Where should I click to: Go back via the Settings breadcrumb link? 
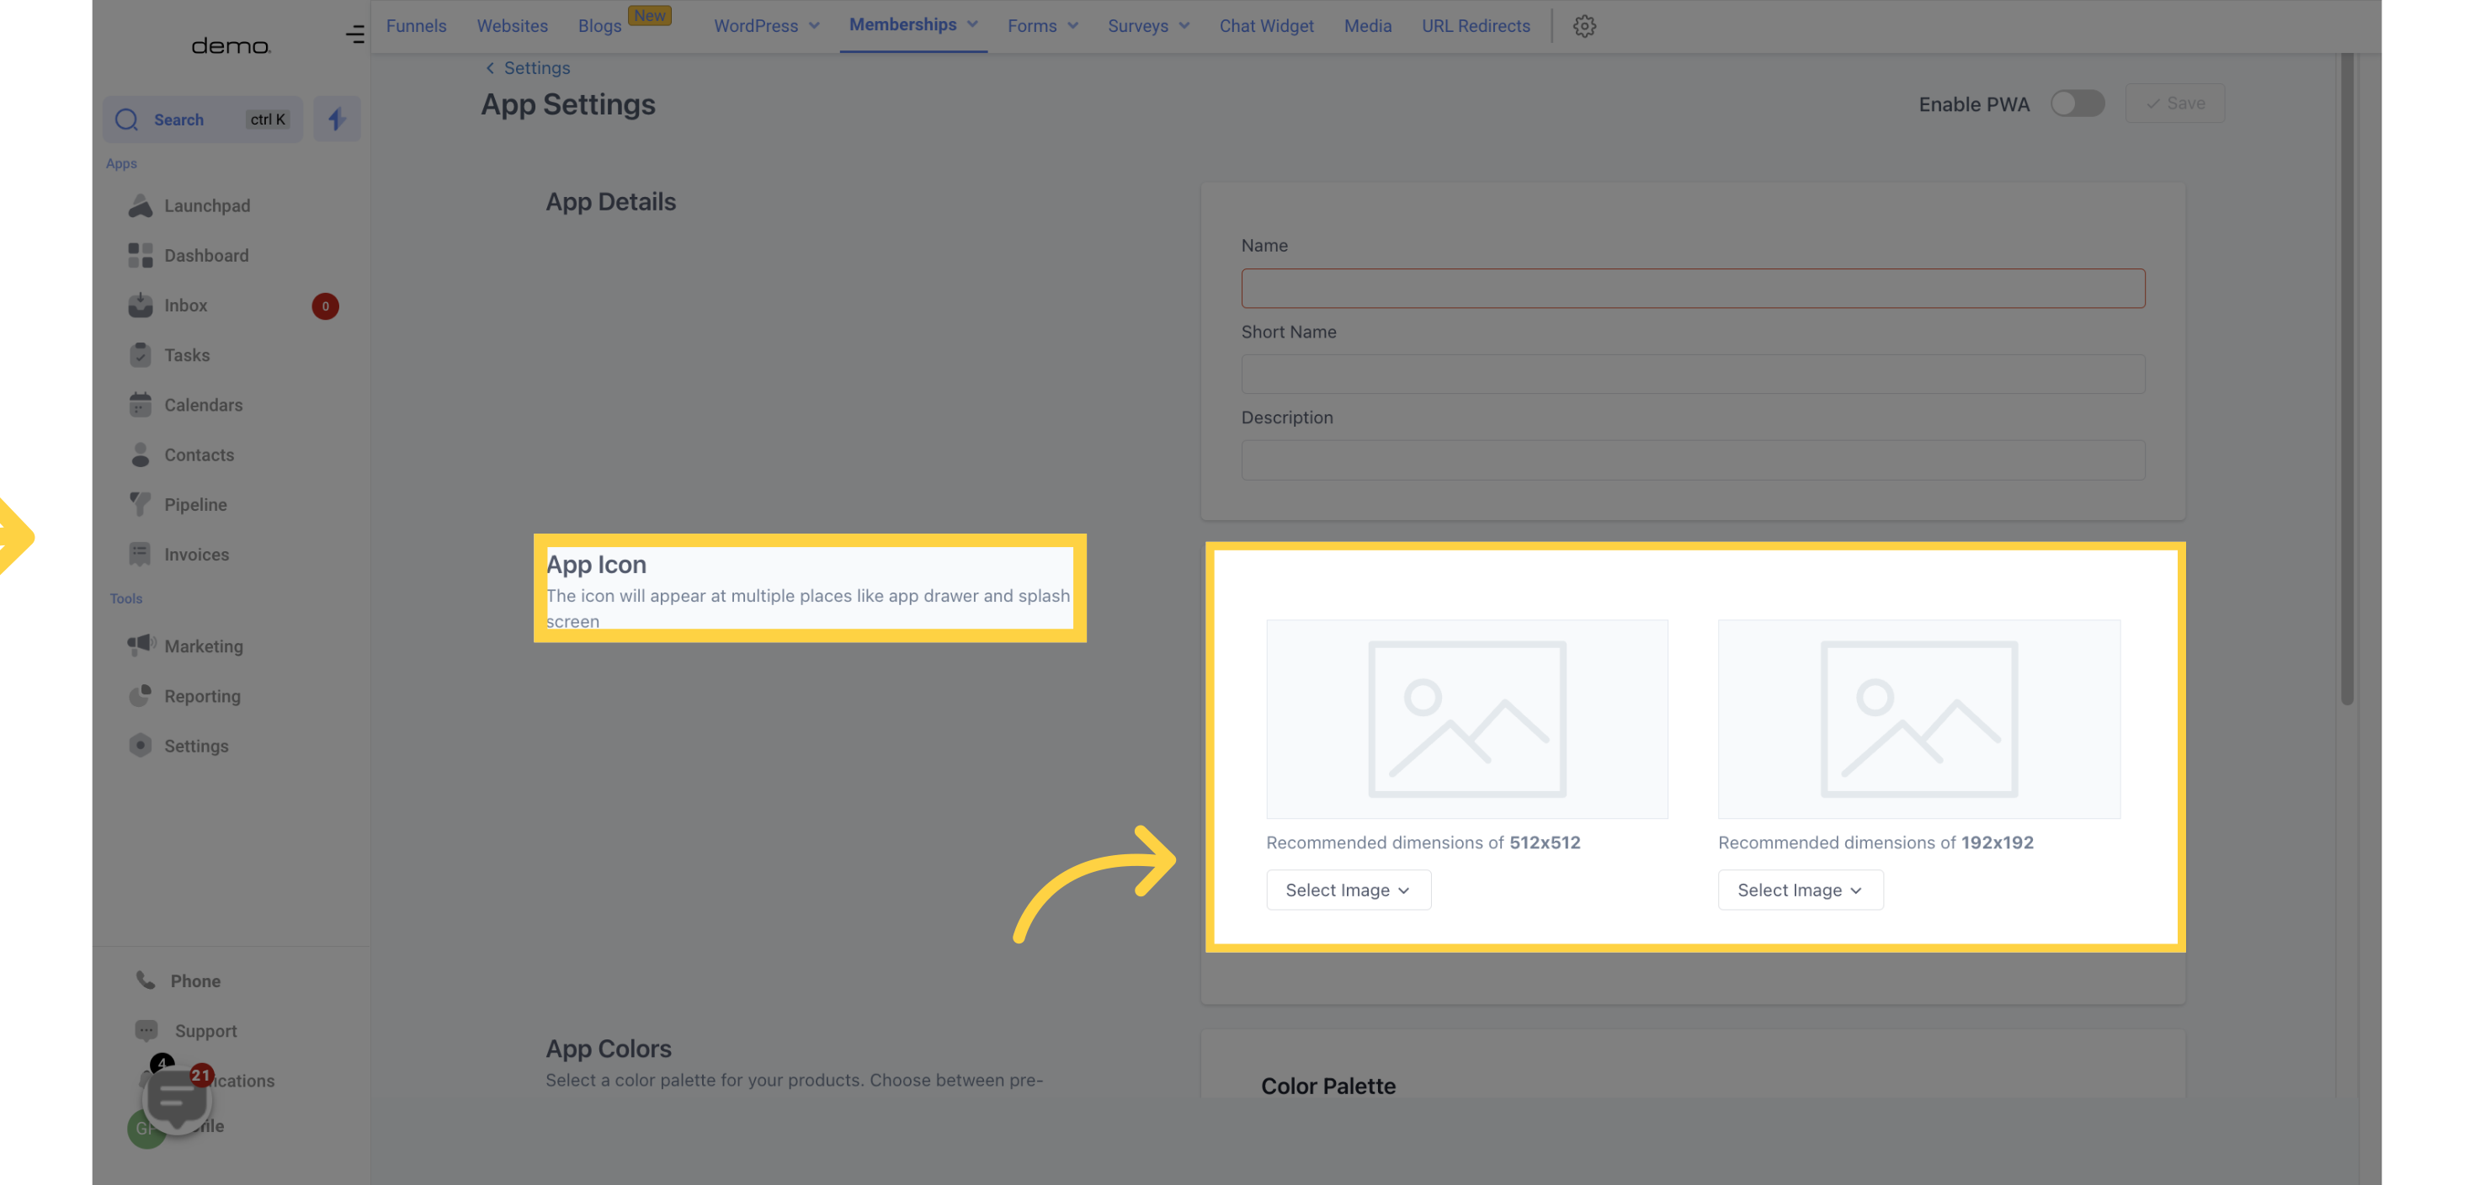pos(527,68)
